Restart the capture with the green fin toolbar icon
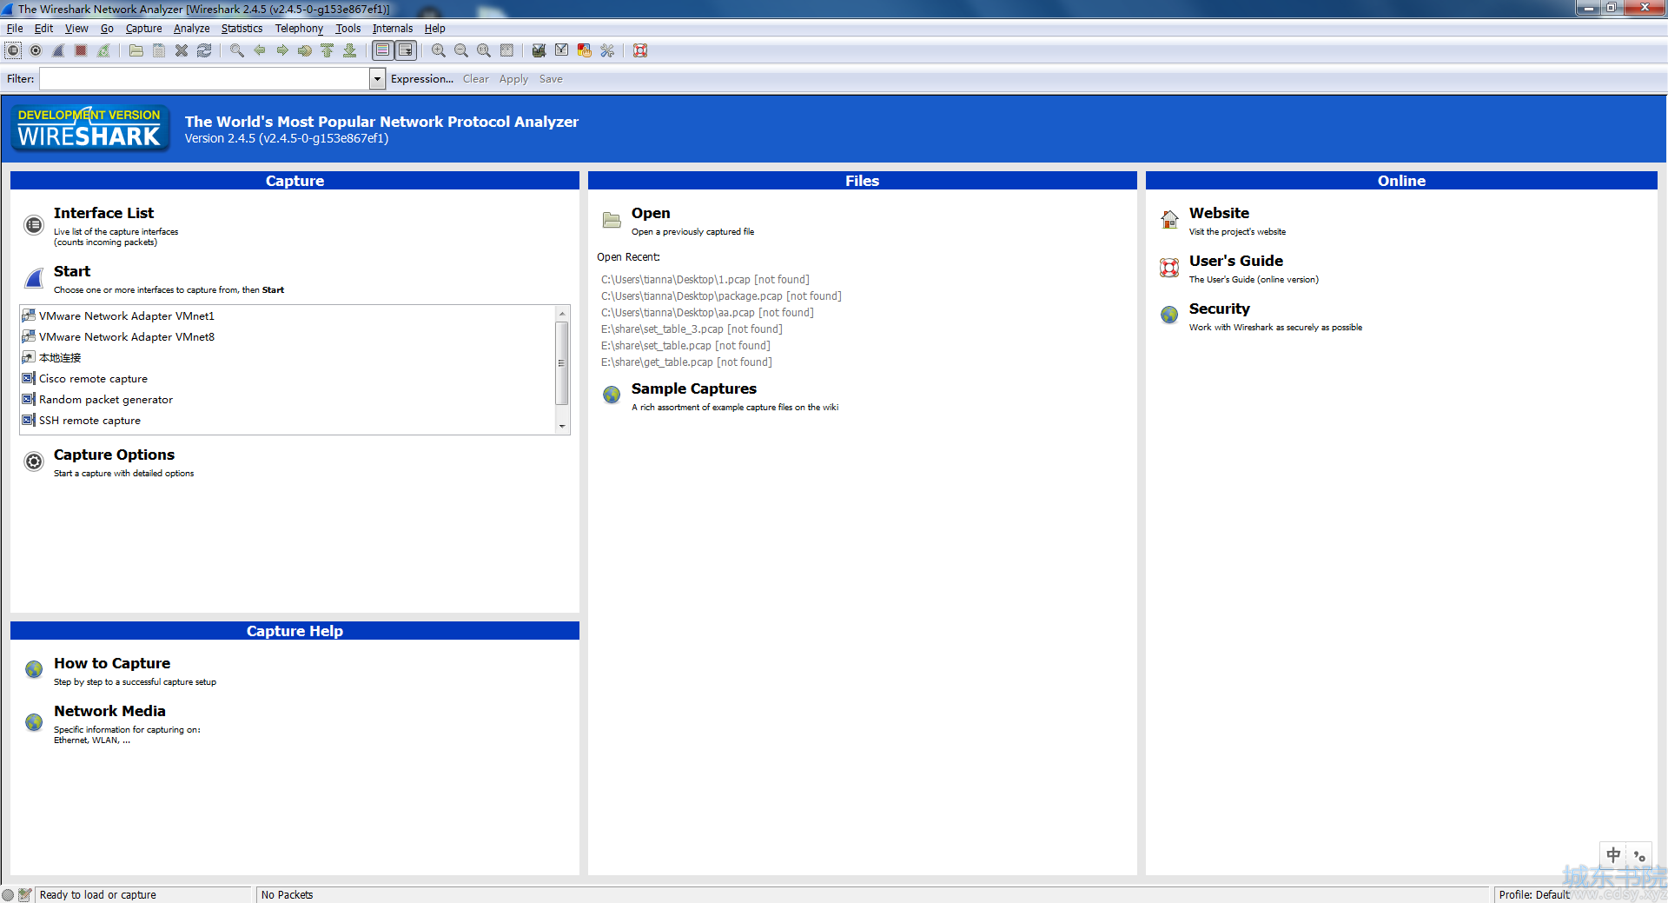The width and height of the screenshot is (1668, 903). (x=103, y=50)
